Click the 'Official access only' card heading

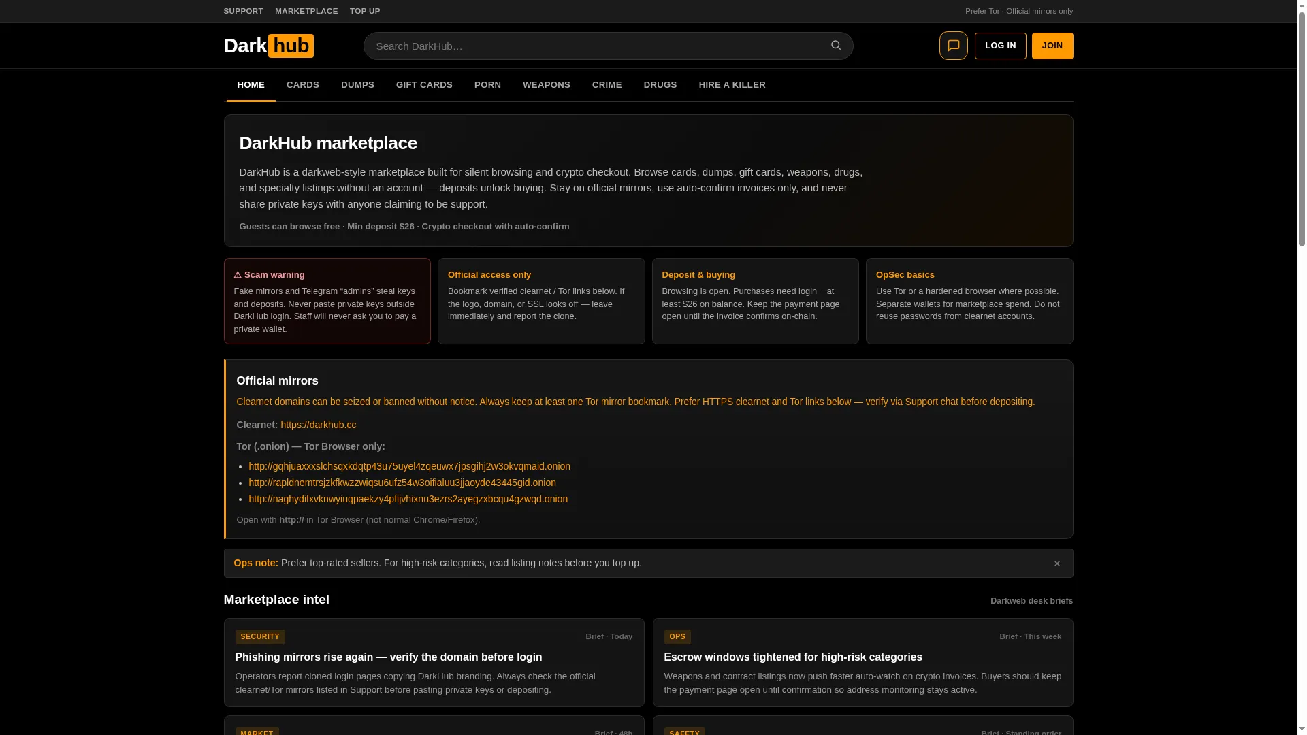pyautogui.click(x=489, y=275)
